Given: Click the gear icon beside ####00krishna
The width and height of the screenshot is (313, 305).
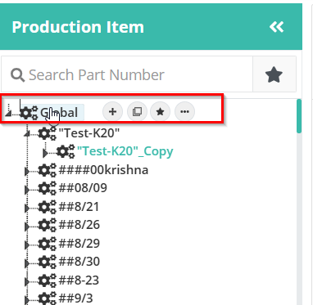Looking at the screenshot, I should pyautogui.click(x=47, y=170).
